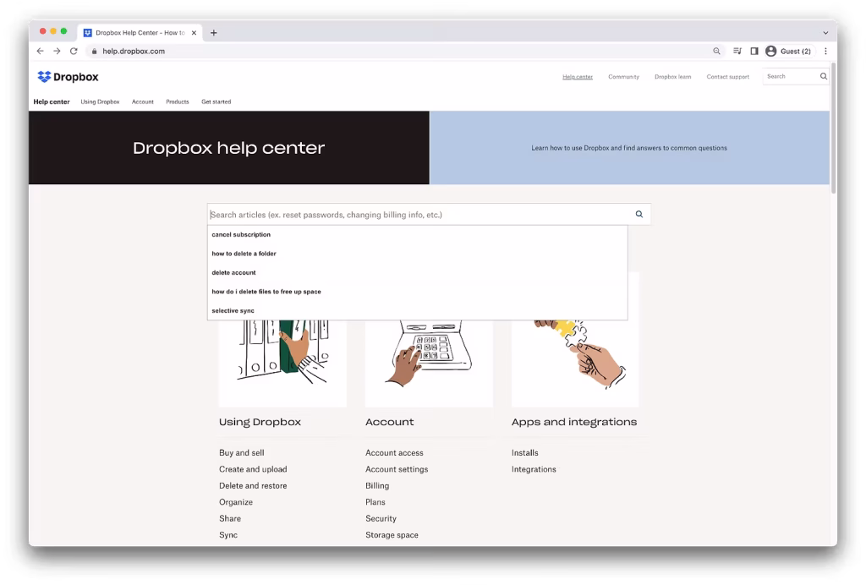This screenshot has height=585, width=866.
Task: Click the Help center link in top bar
Action: [x=578, y=77]
